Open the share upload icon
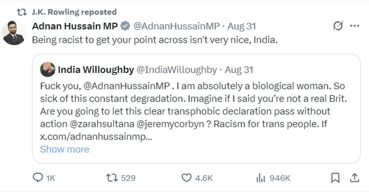Screen dimensions: 369x193 pos(354,178)
